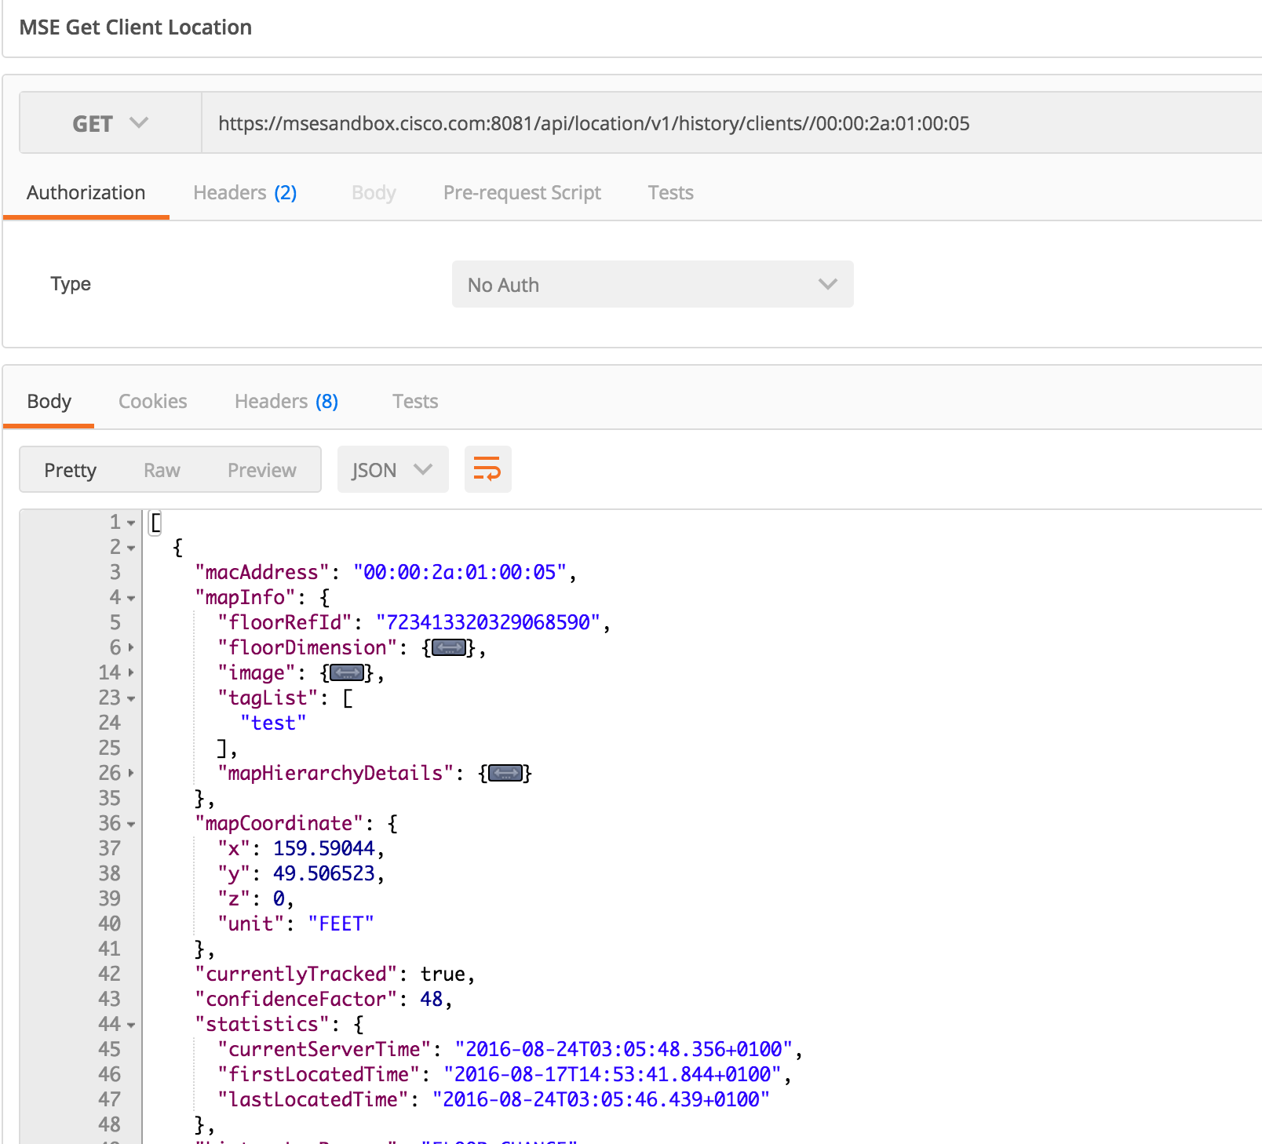Collapse the array at line 1
The height and width of the screenshot is (1144, 1262).
131,523
